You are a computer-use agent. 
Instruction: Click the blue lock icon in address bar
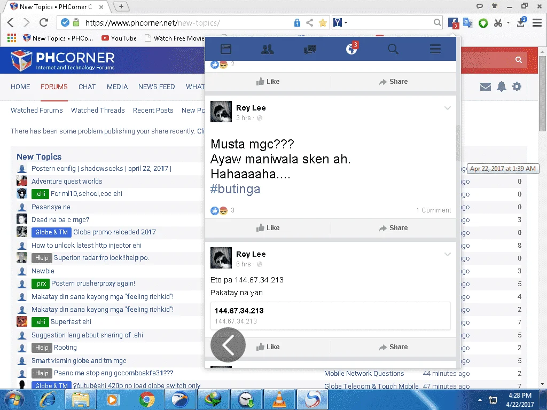tap(297, 23)
